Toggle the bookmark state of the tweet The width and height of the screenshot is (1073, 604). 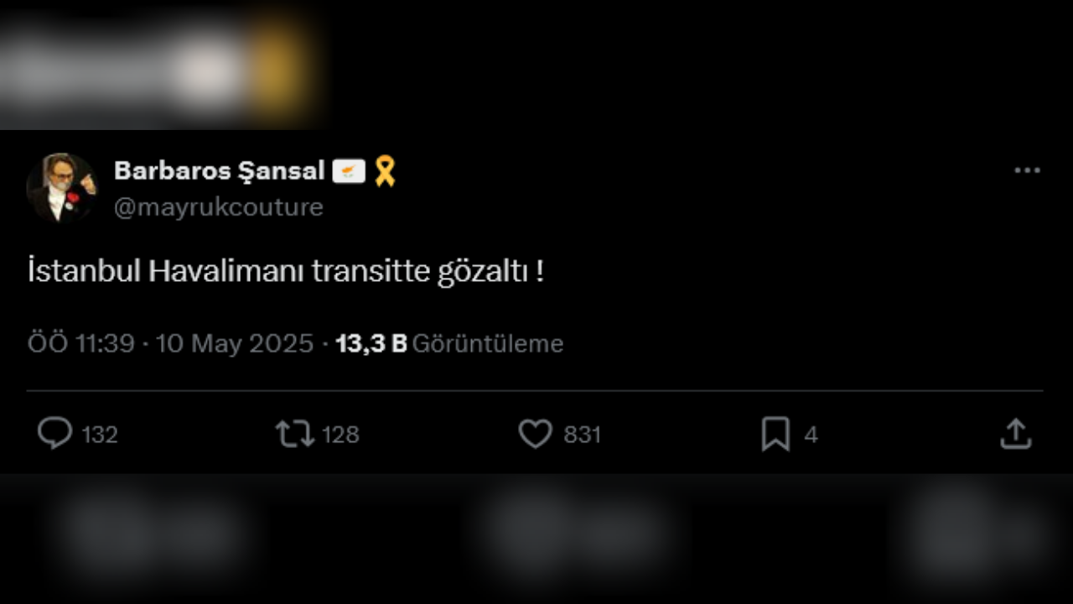[775, 434]
